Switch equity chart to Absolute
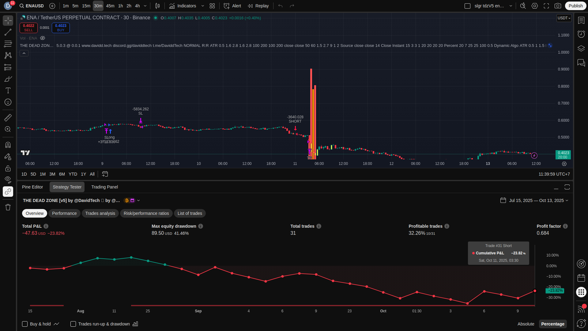 pos(526,324)
